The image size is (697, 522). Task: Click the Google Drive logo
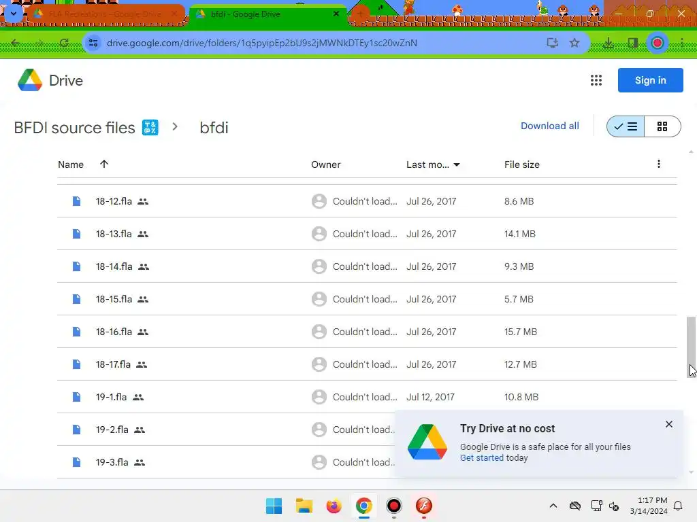30,80
